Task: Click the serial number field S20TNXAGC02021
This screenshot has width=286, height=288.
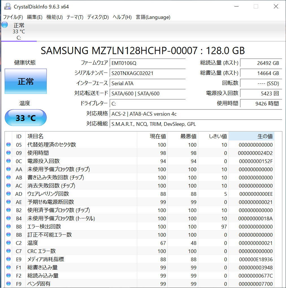Action: (x=147, y=73)
